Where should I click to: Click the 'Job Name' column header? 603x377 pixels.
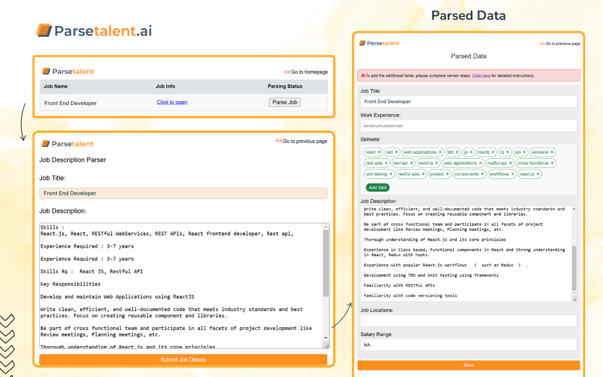pyautogui.click(x=56, y=86)
